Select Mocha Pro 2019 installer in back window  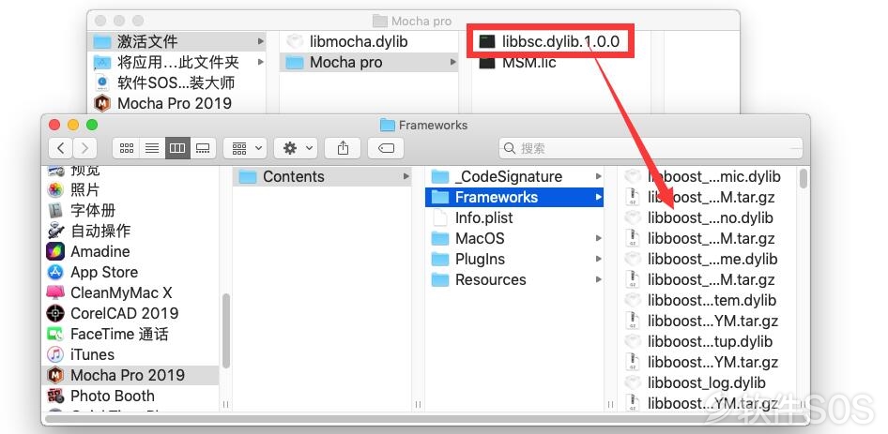[178, 103]
